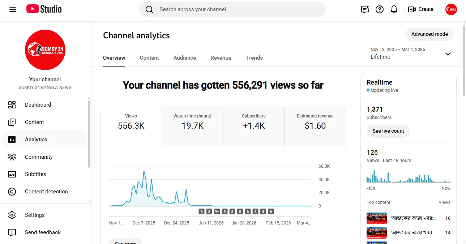The image size is (466, 244).
Task: Open the account avatar menu
Action: coord(451,9)
